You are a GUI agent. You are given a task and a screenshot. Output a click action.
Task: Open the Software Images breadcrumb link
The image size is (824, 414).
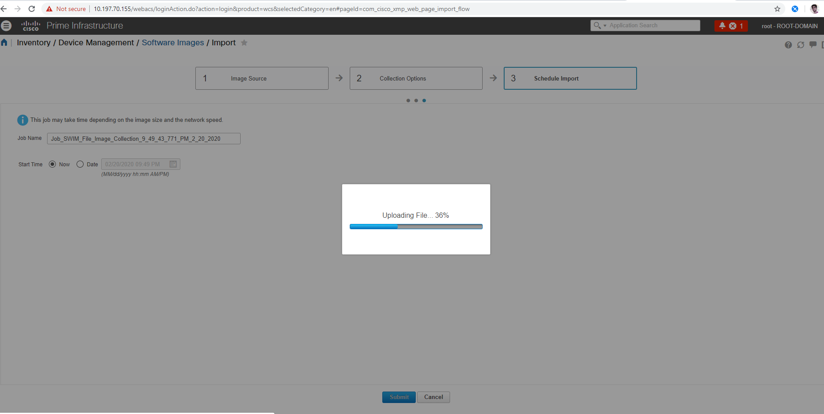pos(173,43)
